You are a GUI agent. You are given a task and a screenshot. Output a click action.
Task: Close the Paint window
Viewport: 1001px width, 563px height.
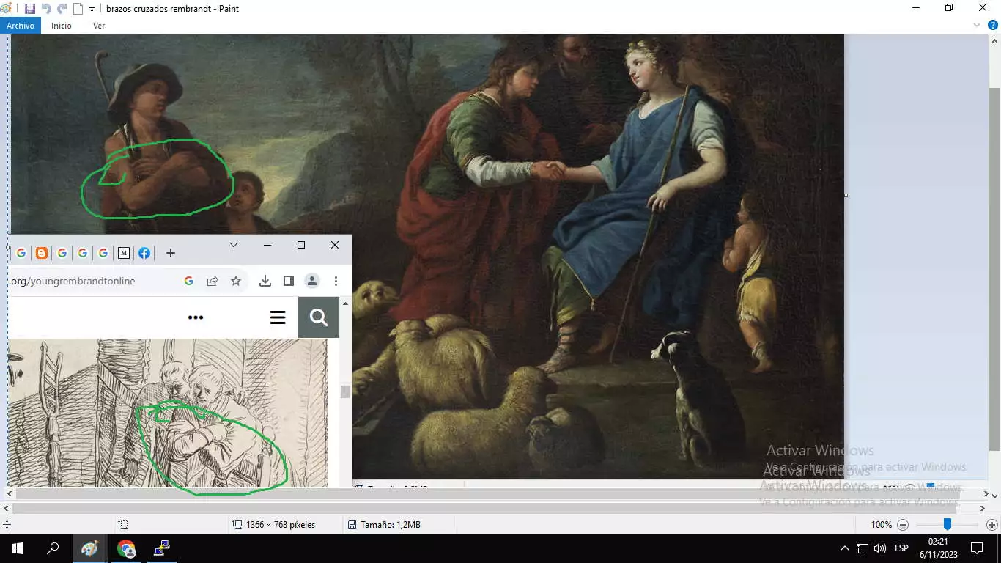983,8
